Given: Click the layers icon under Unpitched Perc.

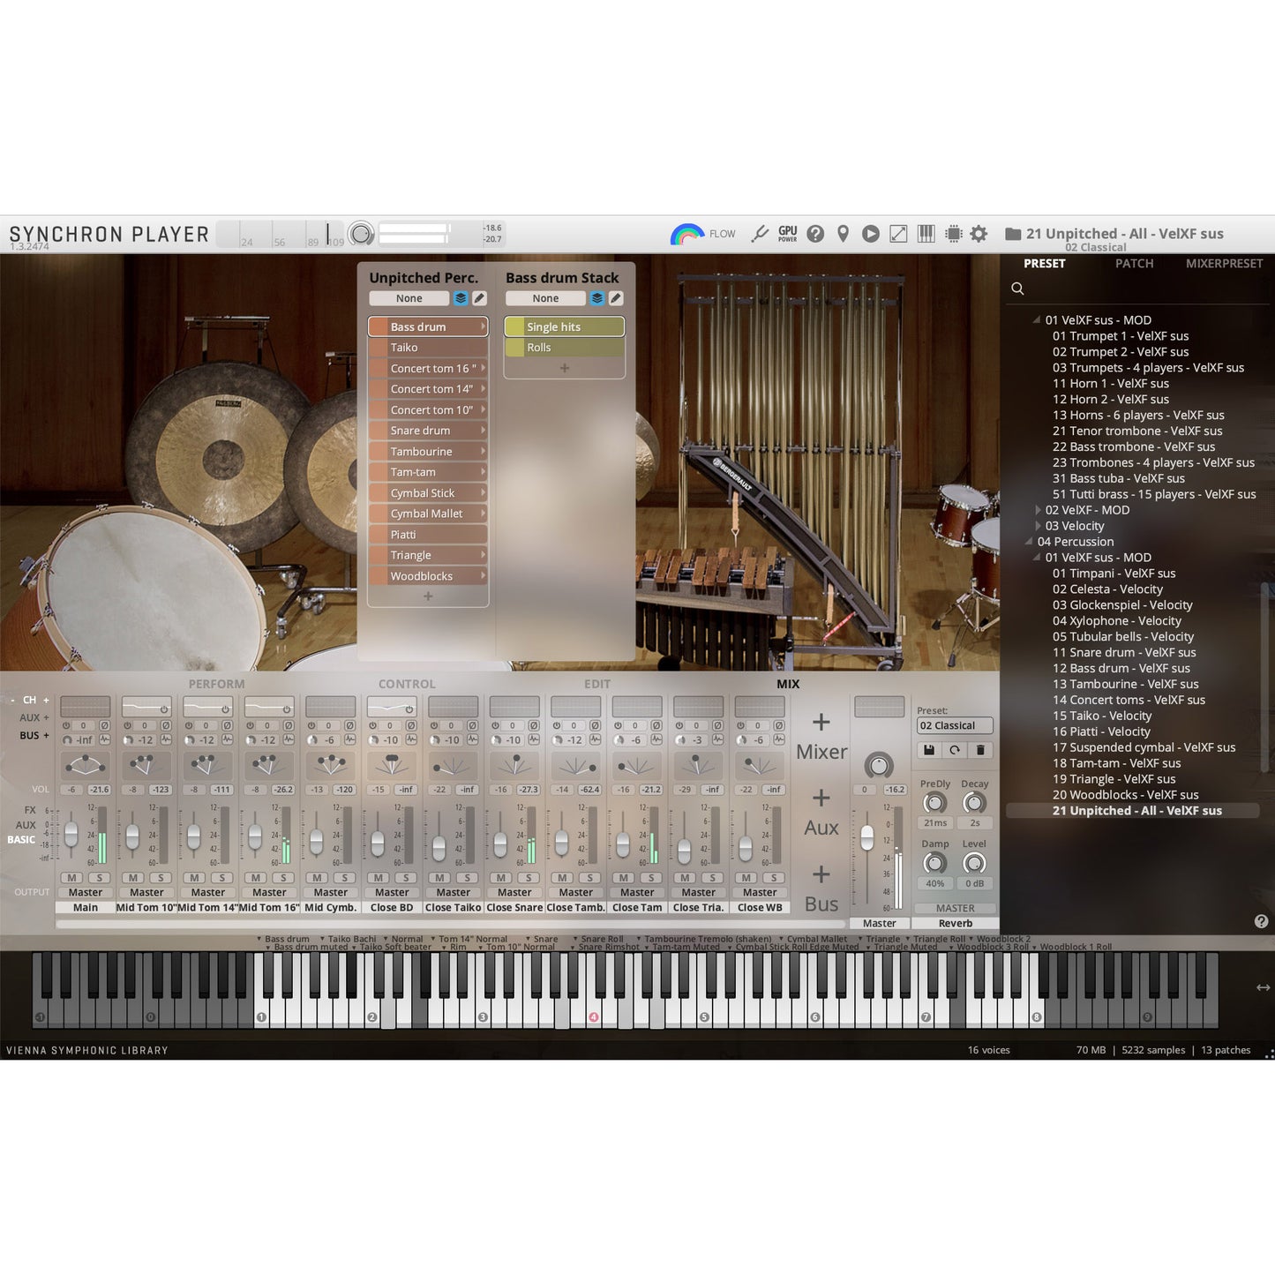Looking at the screenshot, I should pos(461,298).
